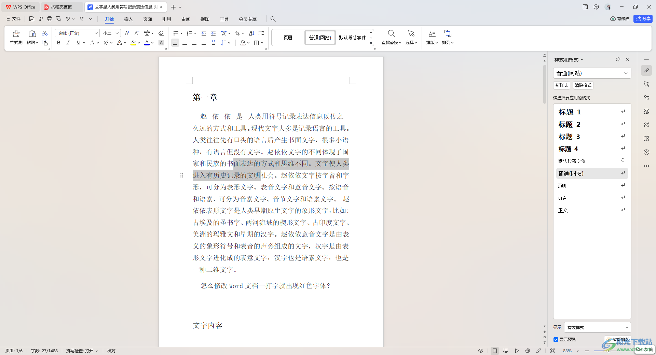Click the Print icon
The image size is (656, 355).
(50, 19)
